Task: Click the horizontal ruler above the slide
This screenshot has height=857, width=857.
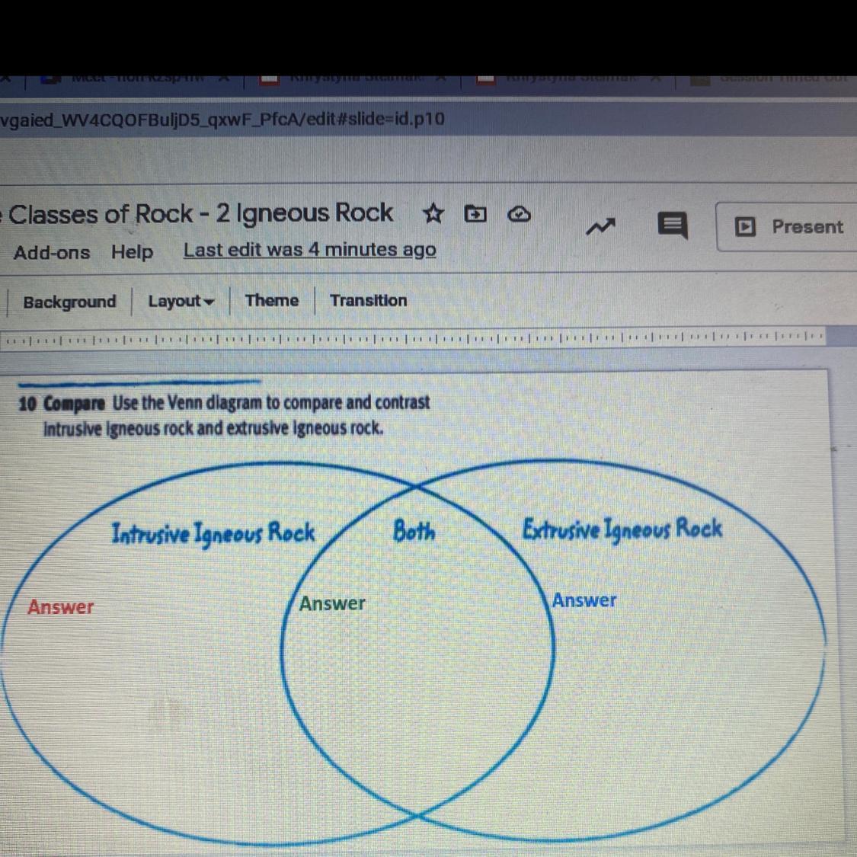Action: click(413, 339)
